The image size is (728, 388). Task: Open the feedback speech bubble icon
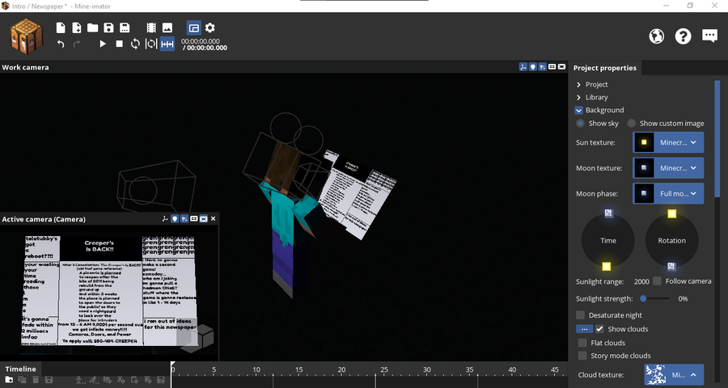pyautogui.click(x=710, y=36)
